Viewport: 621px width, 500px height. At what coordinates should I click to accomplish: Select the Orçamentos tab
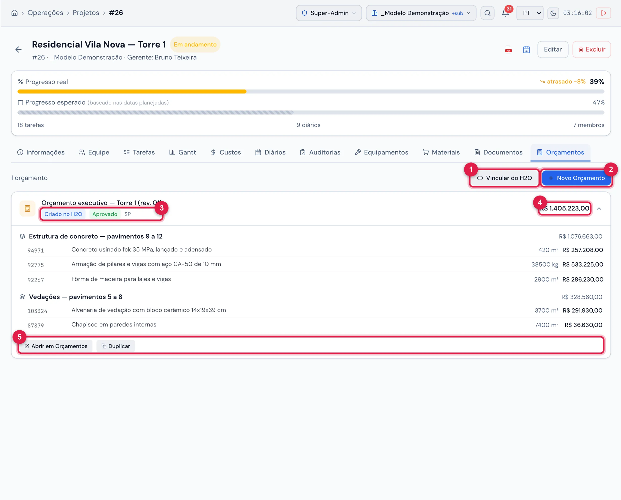pos(560,152)
